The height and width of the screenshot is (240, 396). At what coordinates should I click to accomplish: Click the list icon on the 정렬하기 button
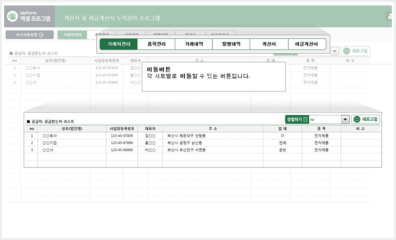coord(305,119)
